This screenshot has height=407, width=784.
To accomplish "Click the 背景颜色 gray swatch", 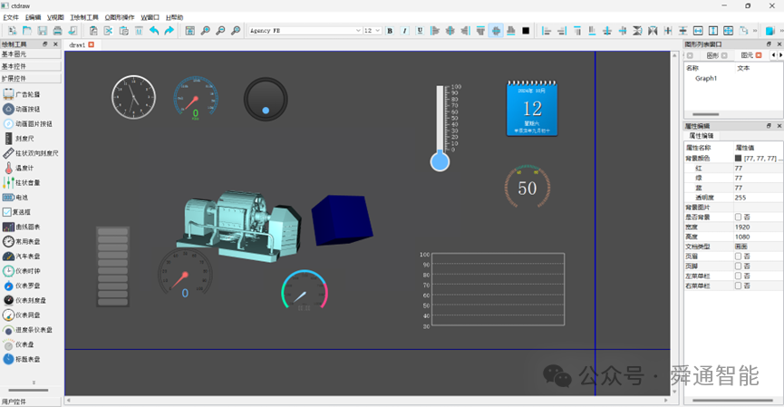I will (738, 158).
